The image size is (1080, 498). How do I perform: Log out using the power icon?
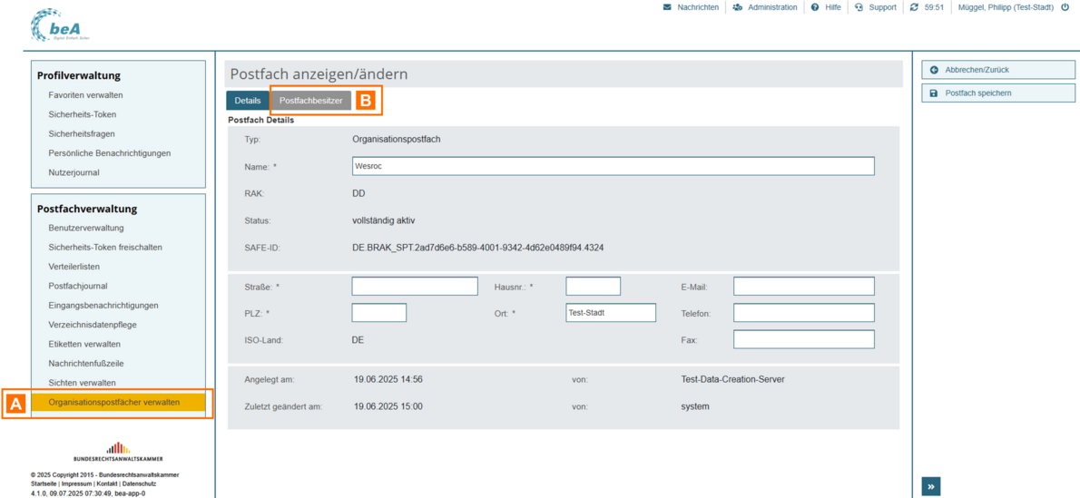(1065, 7)
